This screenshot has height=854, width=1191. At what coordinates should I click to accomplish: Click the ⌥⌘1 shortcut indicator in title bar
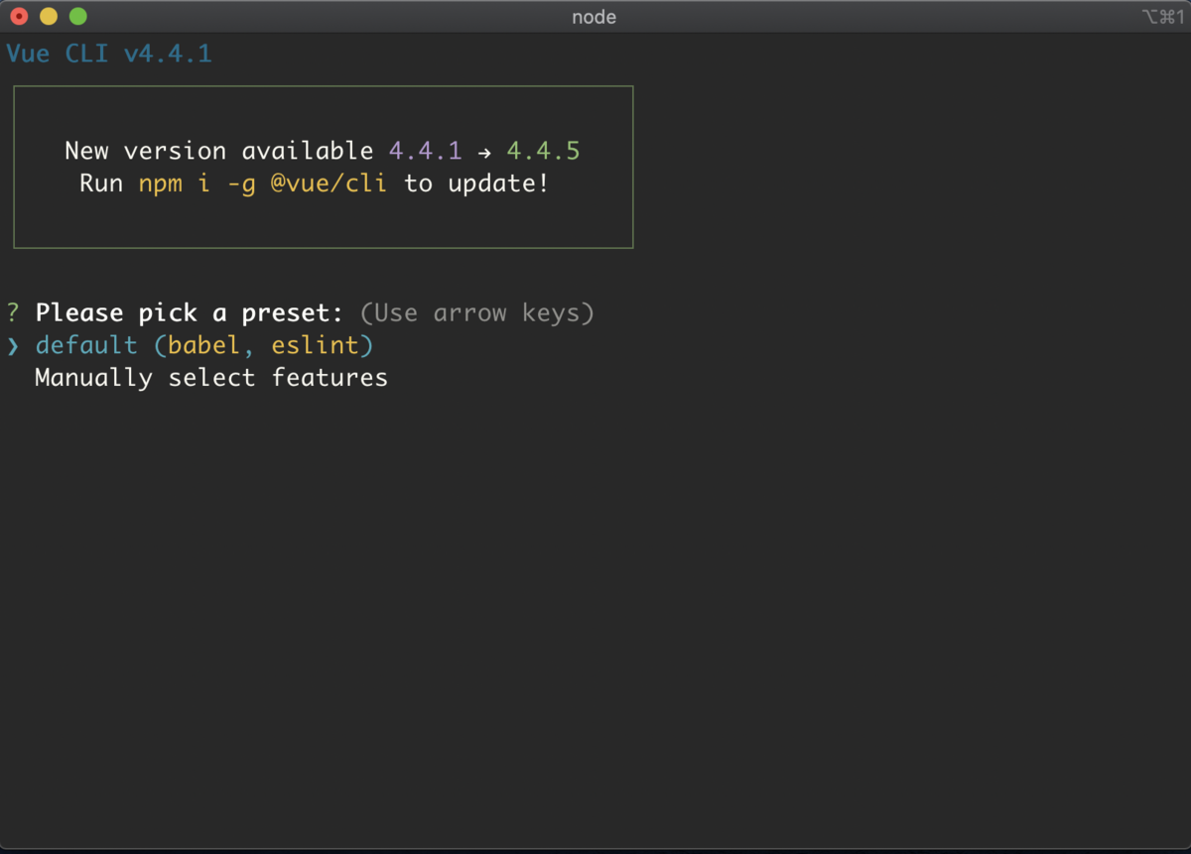(1162, 17)
